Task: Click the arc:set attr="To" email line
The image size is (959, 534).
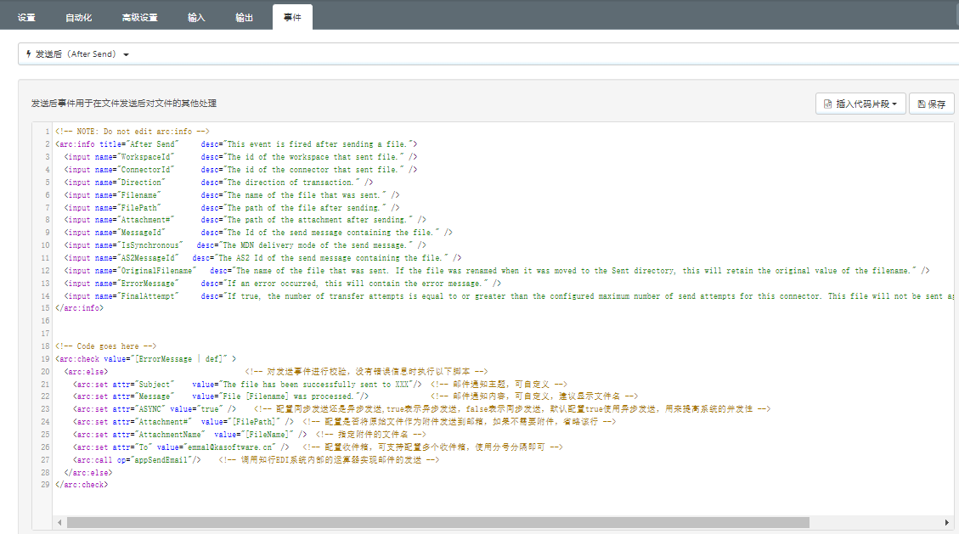Action: pyautogui.click(x=318, y=447)
